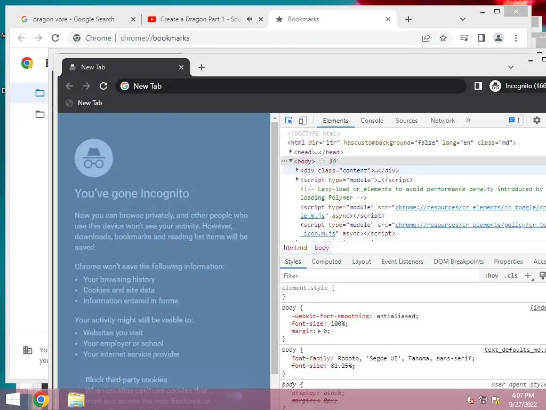Reload the chrome://bookmarks page
Screen dimensions: 546x410
coord(55,38)
